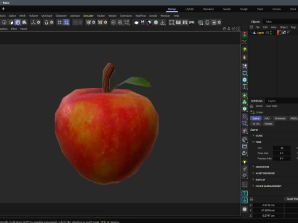This screenshot has height=223, width=298.
Task: Open the MoGraph menu
Action: tap(47, 15)
